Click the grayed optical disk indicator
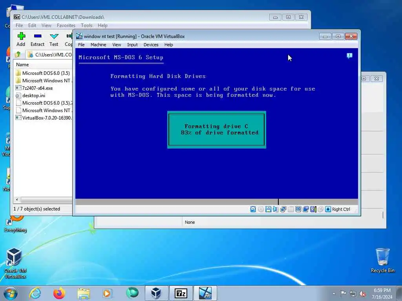 pyautogui.click(x=261, y=209)
